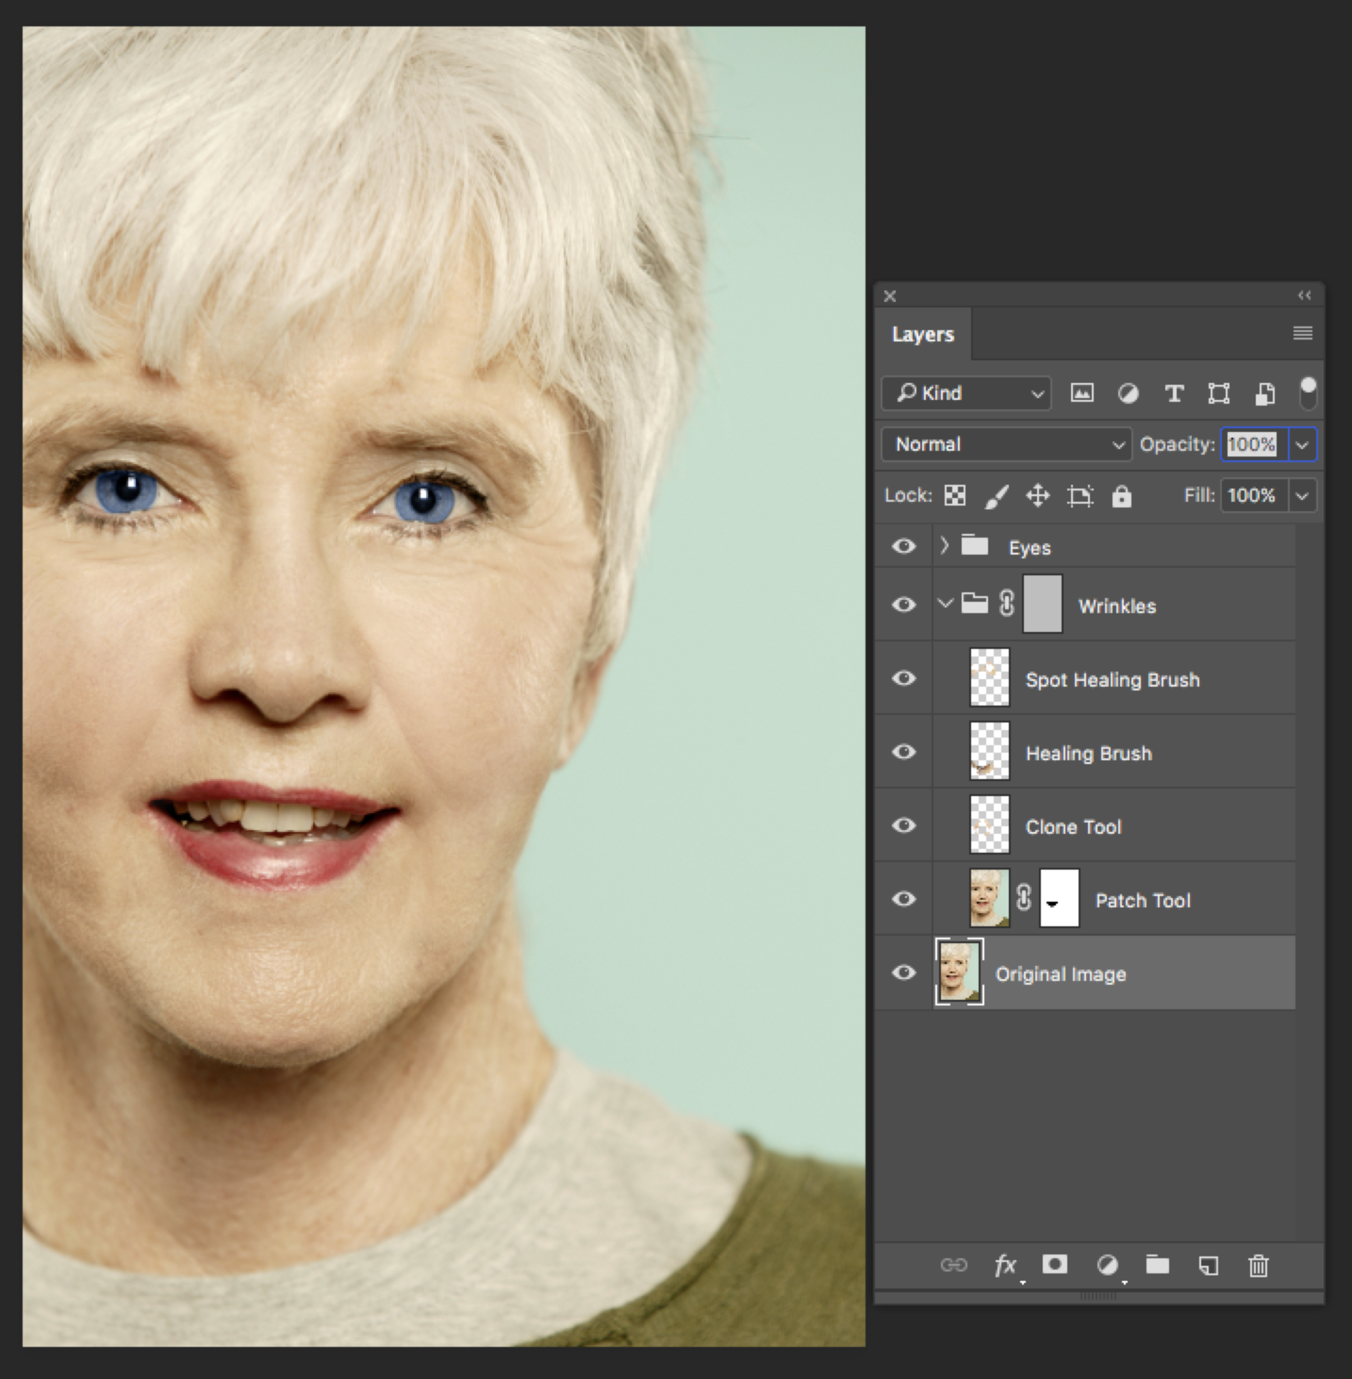Prevent auto-nesting into artboards lock icon
Image resolution: width=1352 pixels, height=1379 pixels.
(1079, 496)
